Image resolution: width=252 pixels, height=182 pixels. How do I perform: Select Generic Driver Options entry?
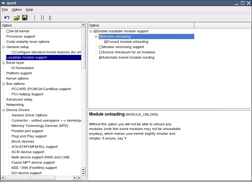coord(30,115)
